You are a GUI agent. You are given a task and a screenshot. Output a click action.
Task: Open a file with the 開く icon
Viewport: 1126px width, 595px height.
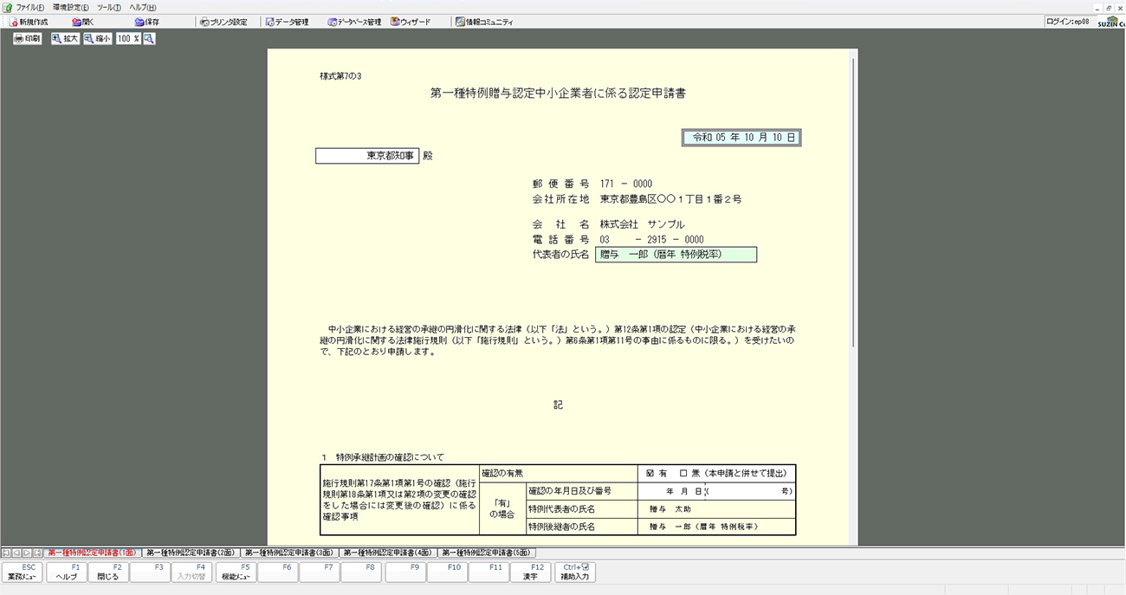pos(83,22)
